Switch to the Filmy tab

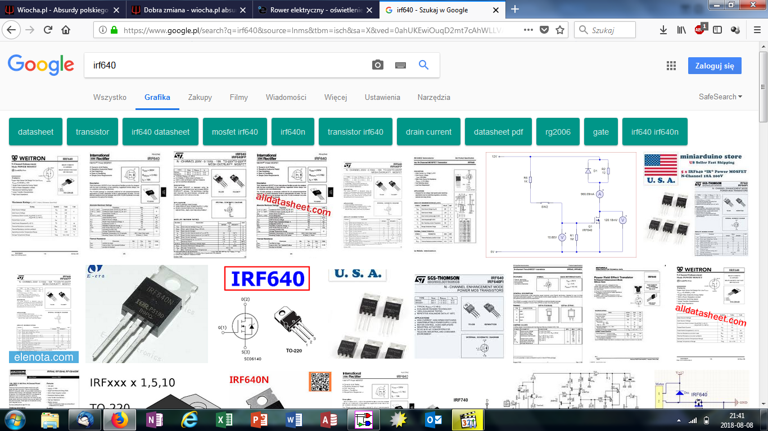click(239, 97)
